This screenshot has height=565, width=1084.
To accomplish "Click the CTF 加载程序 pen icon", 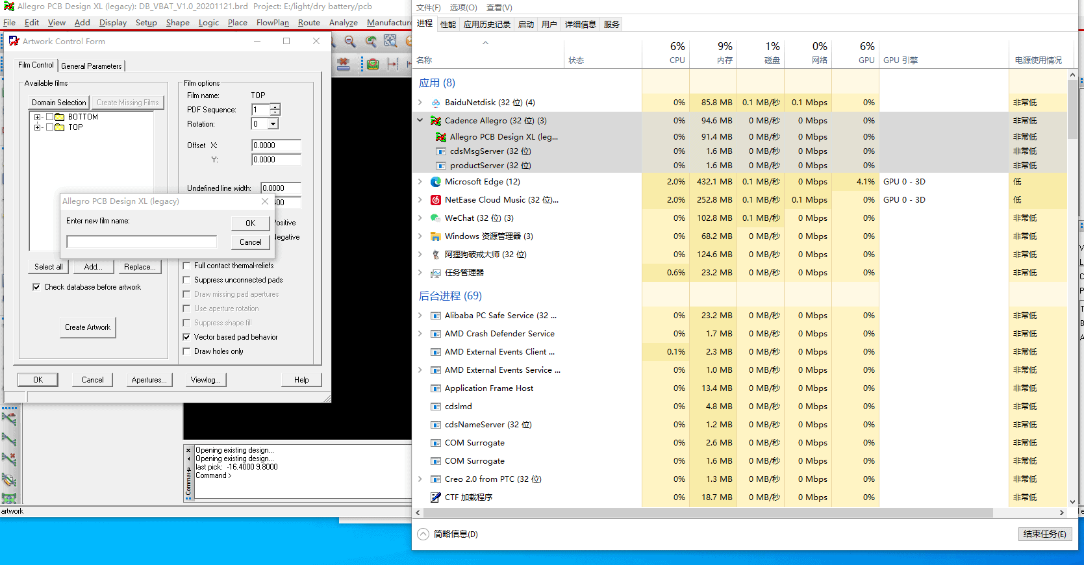I will tap(436, 497).
